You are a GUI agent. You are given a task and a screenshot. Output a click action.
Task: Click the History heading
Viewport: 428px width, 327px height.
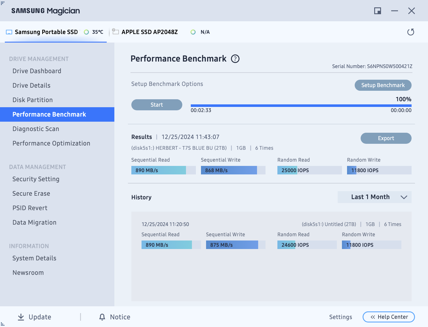(x=141, y=197)
